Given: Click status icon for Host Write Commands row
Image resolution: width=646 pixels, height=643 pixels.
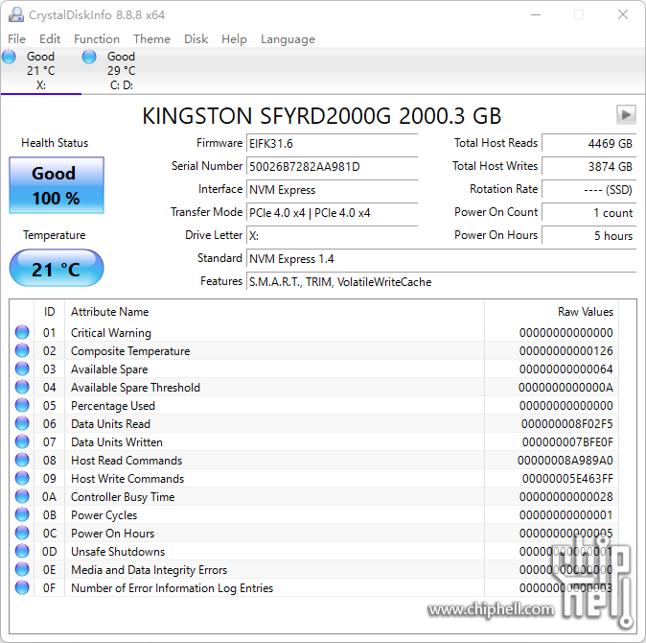Looking at the screenshot, I should click(x=22, y=479).
